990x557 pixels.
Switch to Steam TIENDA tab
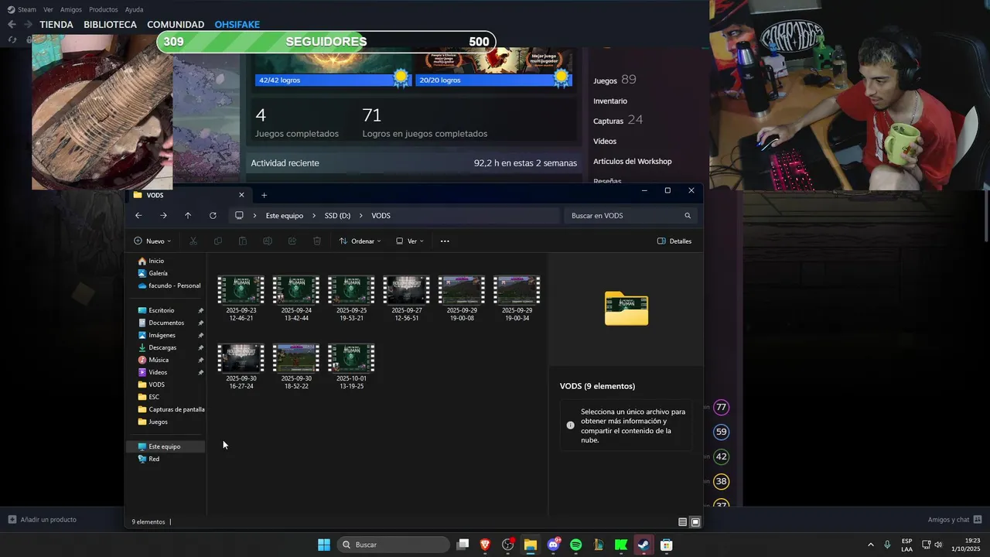coord(56,25)
